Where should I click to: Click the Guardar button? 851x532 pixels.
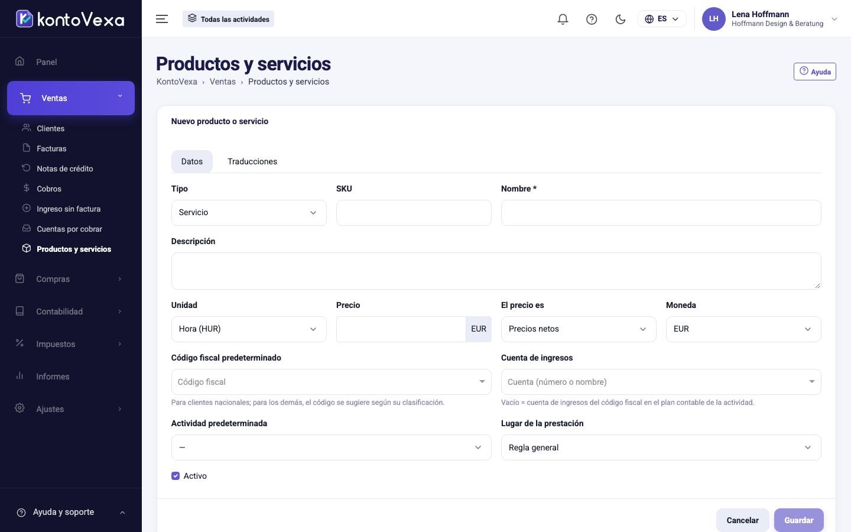click(x=799, y=520)
